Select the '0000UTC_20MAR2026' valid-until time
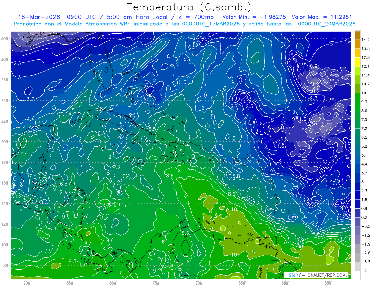Viewport: 372px width, 287px height. (326, 24)
